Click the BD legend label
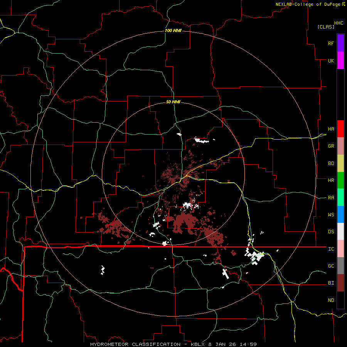This screenshot has height=347, width=347. [331, 163]
